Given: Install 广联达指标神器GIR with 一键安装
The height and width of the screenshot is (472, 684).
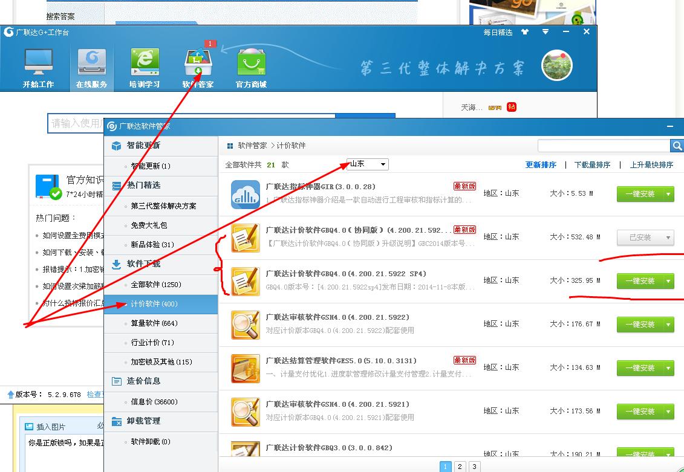Looking at the screenshot, I should [640, 194].
